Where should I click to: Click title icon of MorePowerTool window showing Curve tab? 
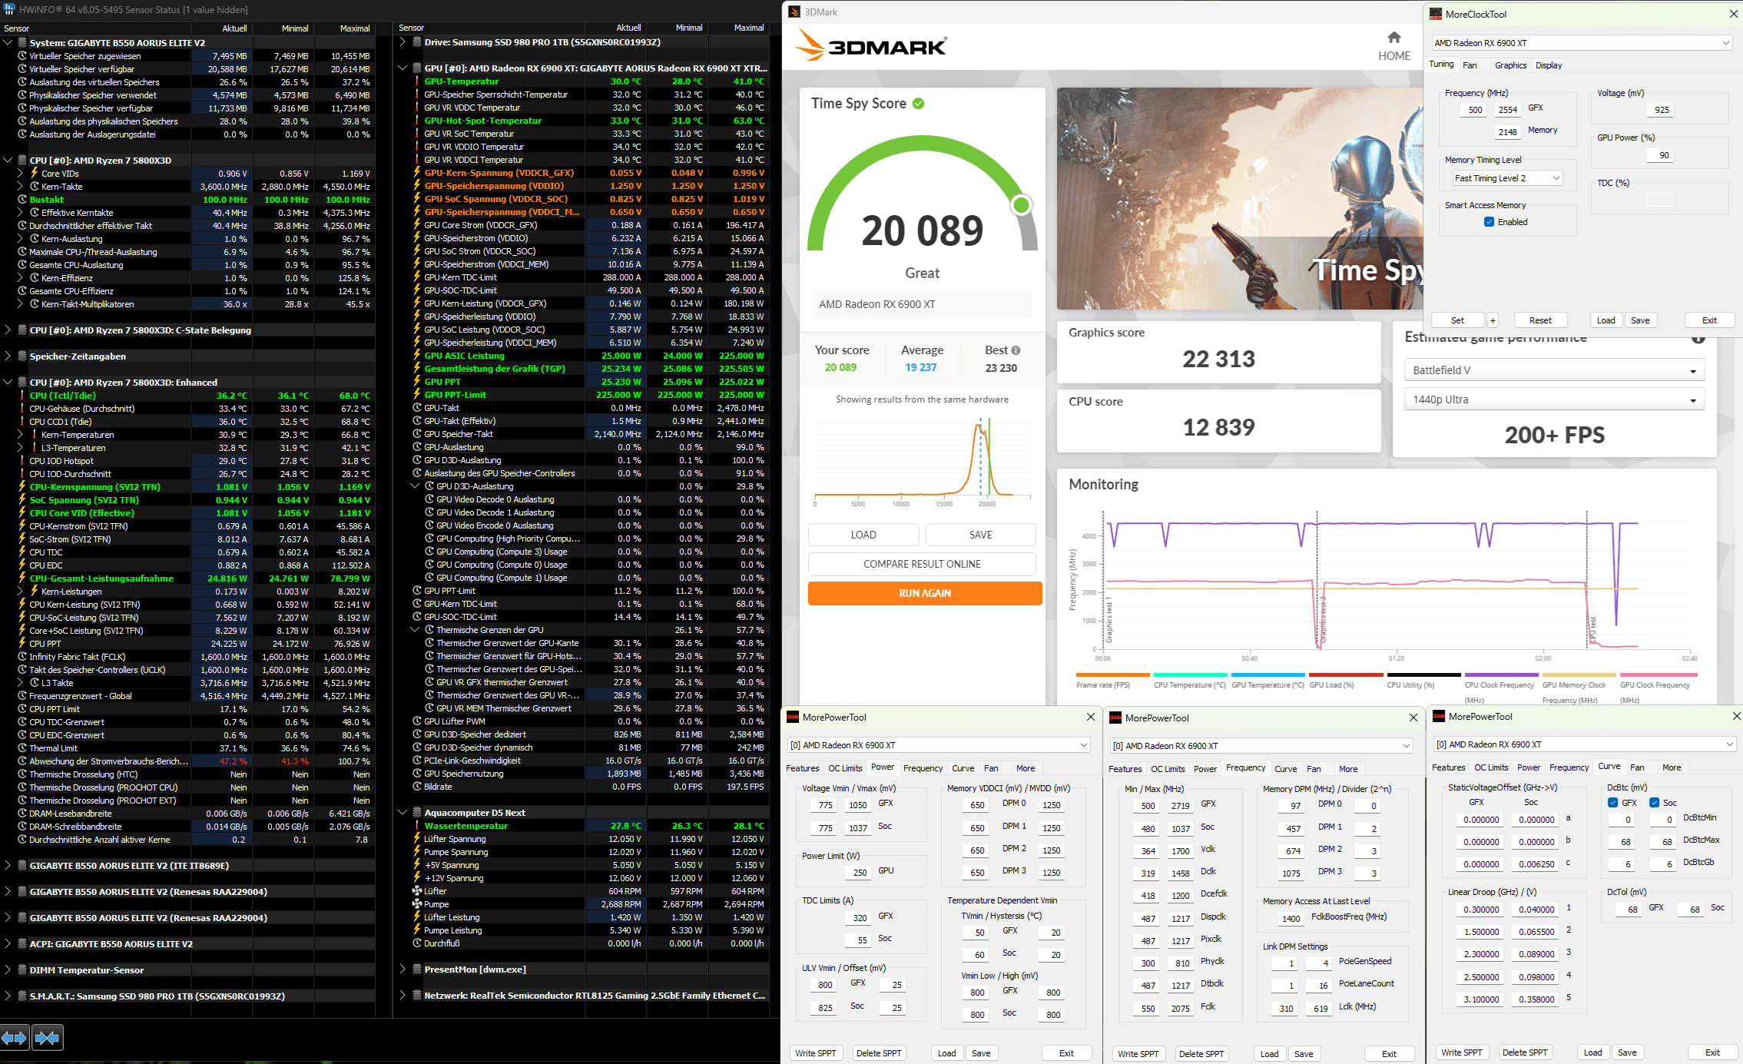point(1439,716)
